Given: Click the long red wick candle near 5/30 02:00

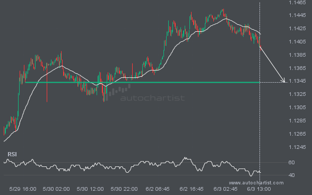Looking at the screenshot, I should (47, 83).
